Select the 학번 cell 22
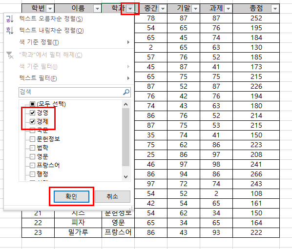This screenshot has width=292, height=249. click(38, 223)
